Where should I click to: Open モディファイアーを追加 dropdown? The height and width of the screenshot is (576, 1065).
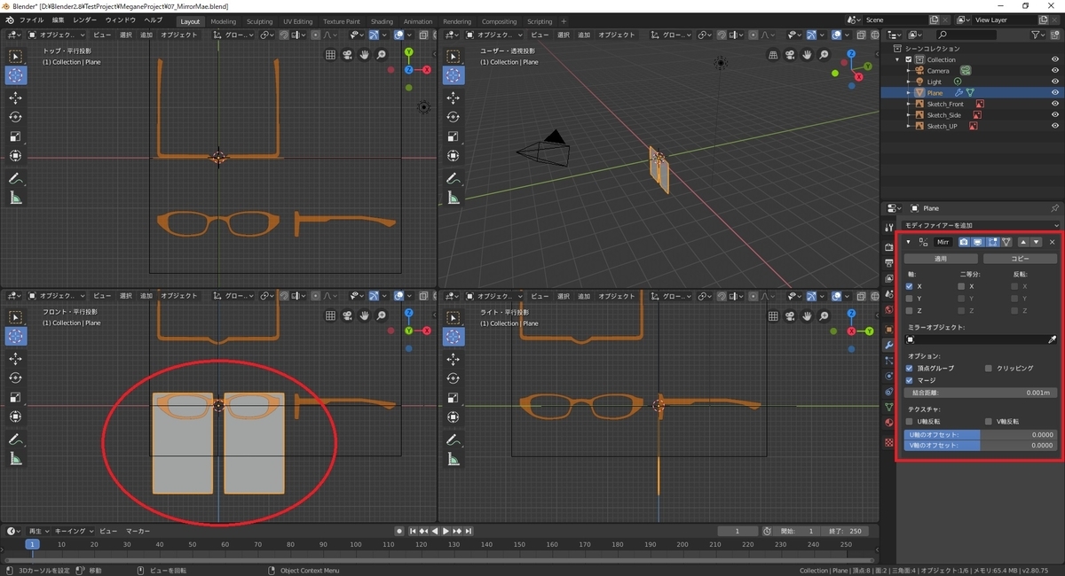(x=980, y=225)
